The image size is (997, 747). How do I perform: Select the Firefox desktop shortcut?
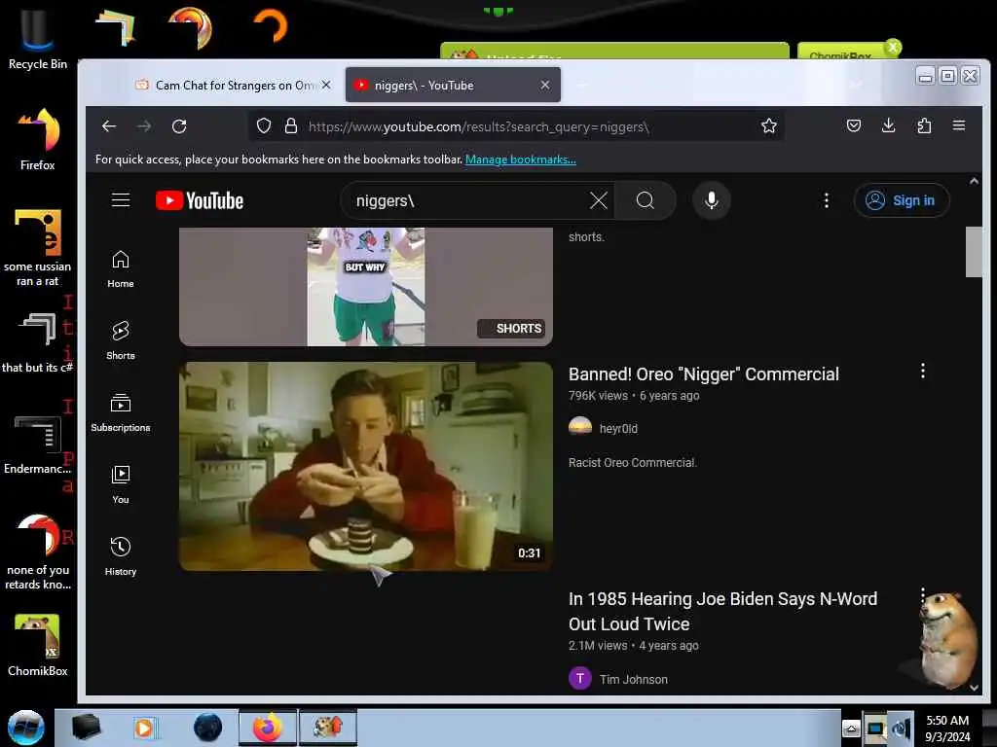[38, 138]
